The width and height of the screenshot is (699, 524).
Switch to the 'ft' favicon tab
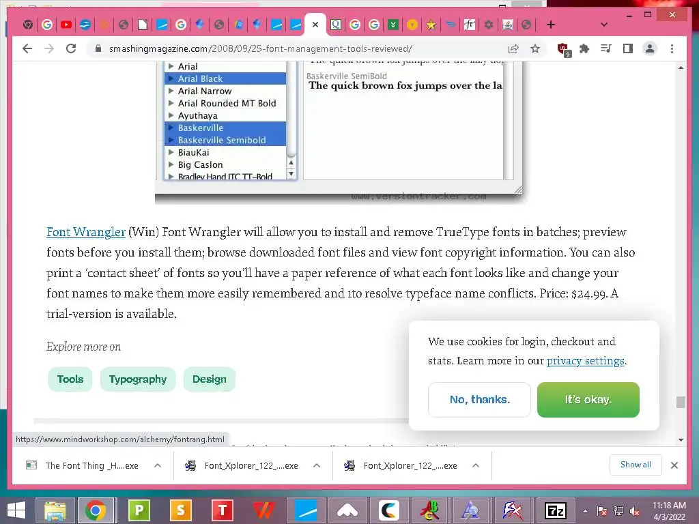[x=469, y=25]
